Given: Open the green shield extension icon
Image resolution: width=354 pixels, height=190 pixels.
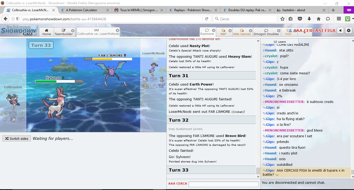Looking at the screenshot, I should click(347, 19).
